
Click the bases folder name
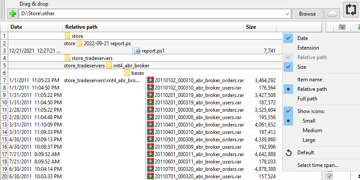(x=137, y=73)
